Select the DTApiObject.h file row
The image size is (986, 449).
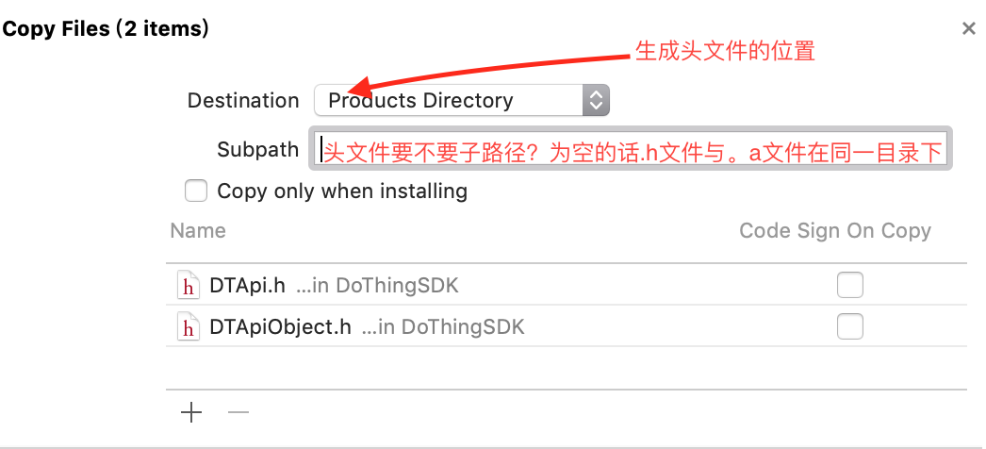click(x=566, y=326)
